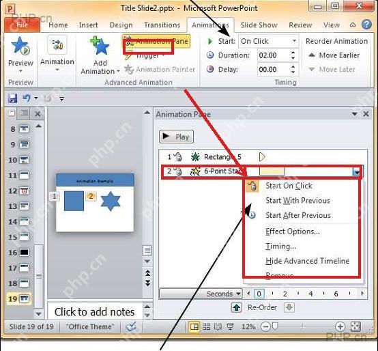Viewport: 378px width, 351px height.
Task: Click the Save icon in quick access toolbar
Action: (x=12, y=98)
